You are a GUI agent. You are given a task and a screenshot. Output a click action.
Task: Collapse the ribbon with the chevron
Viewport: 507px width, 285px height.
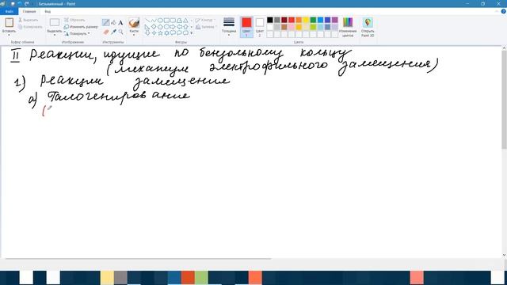click(x=497, y=11)
